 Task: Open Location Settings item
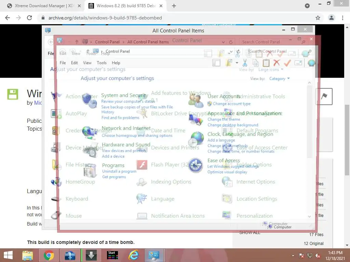(249, 199)
